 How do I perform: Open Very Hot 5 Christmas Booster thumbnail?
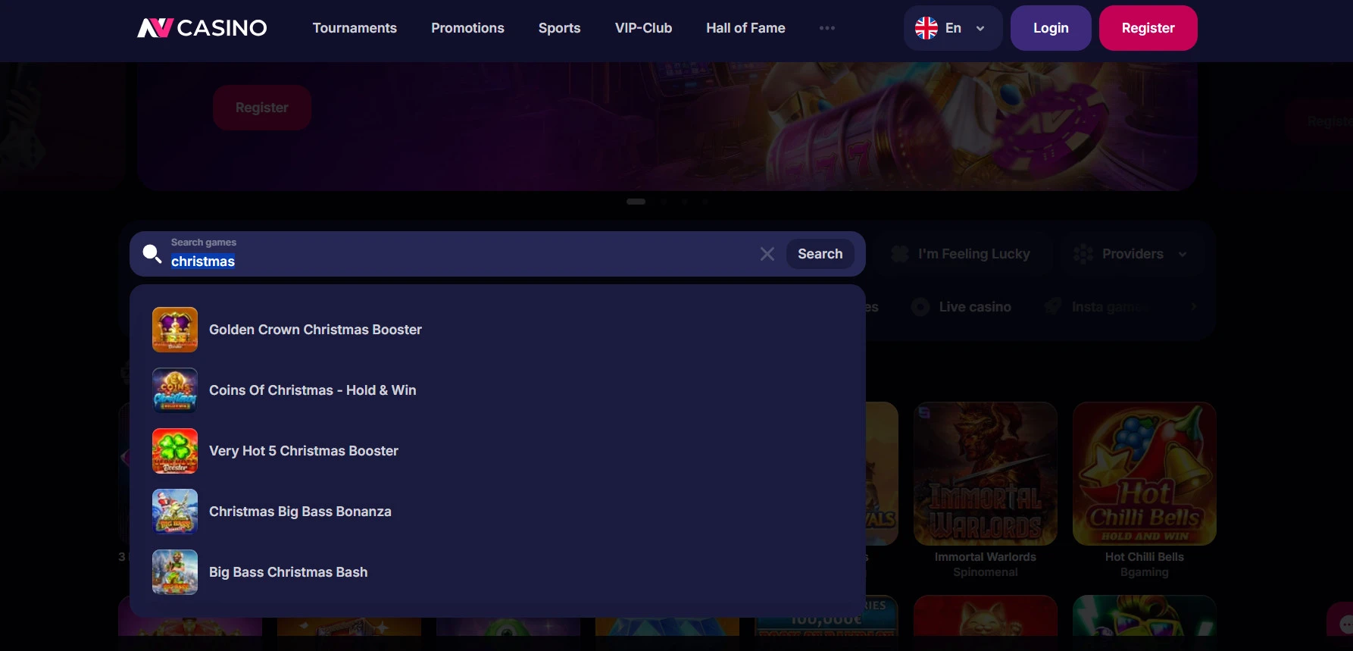click(x=175, y=451)
